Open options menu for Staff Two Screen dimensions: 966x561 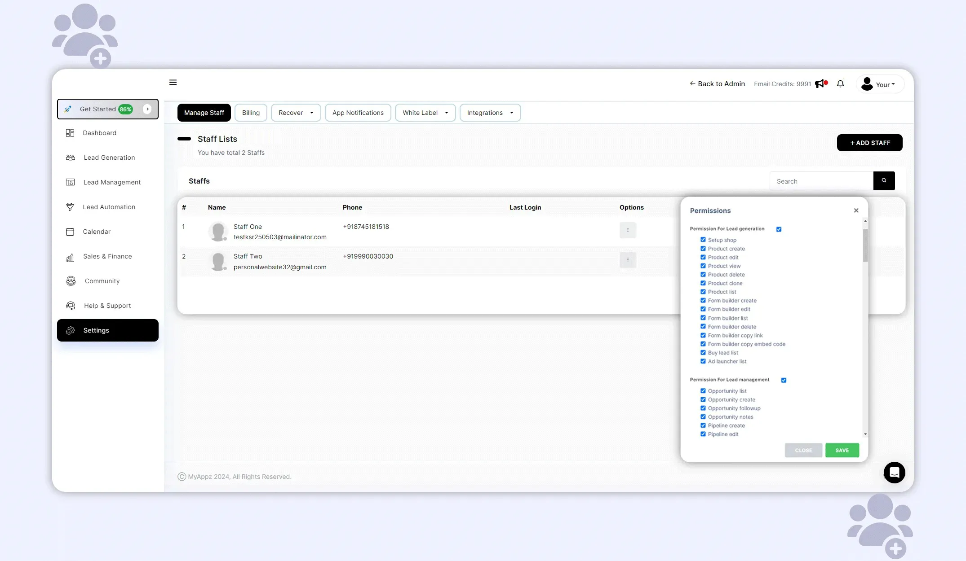628,260
